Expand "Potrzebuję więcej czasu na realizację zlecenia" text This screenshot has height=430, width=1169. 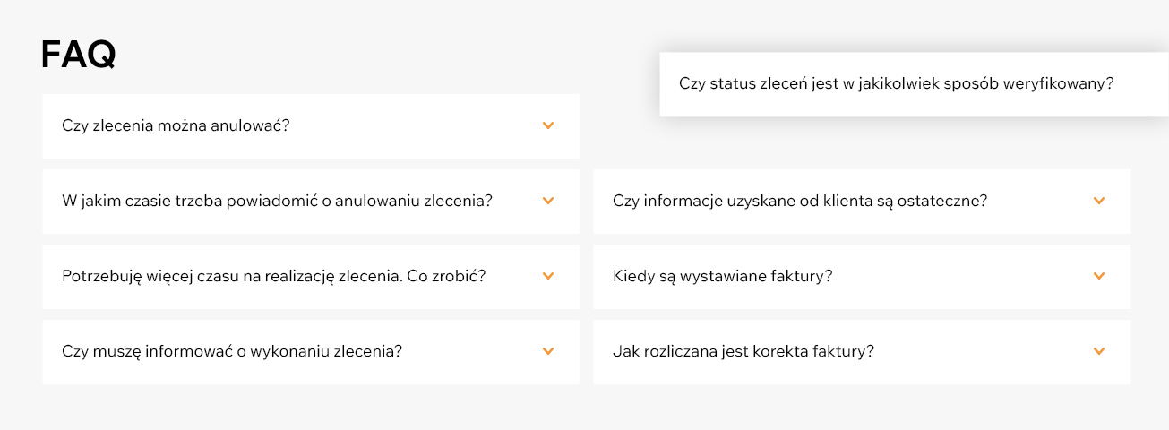tap(274, 276)
